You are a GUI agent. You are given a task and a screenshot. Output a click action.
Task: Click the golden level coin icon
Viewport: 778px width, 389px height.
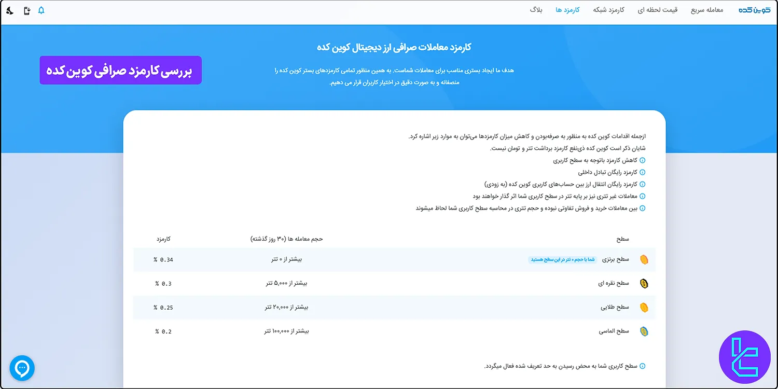[644, 307]
